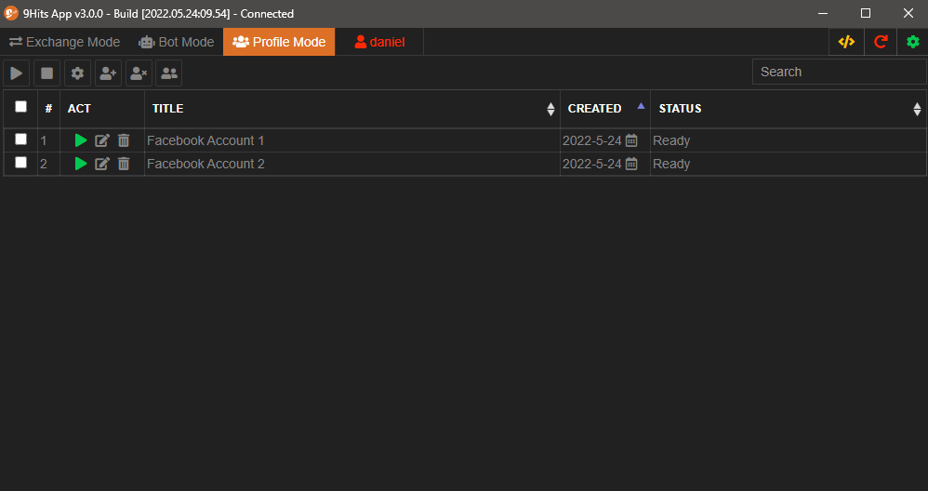The height and width of the screenshot is (491, 928).
Task: Select the Facebook Account 1 title
Action: point(205,140)
